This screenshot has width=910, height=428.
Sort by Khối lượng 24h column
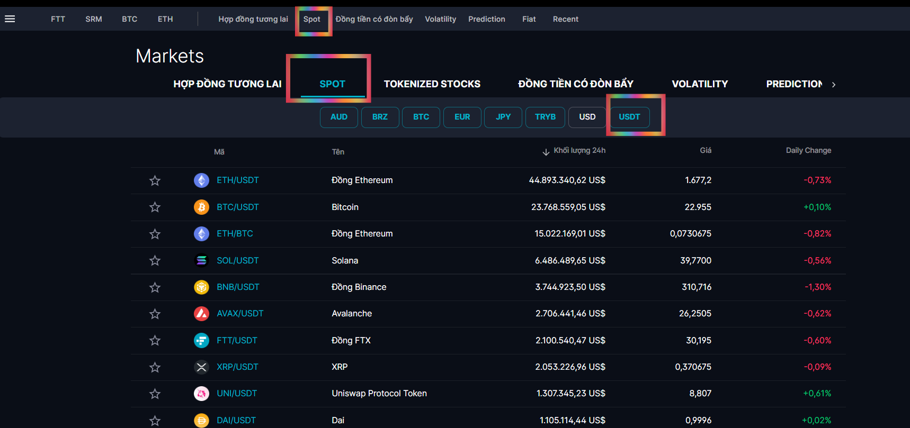click(579, 150)
